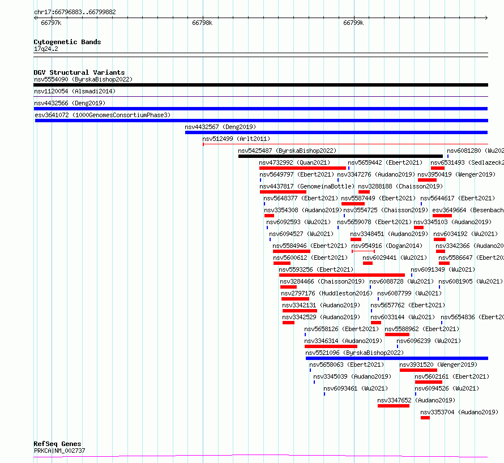504x463 pixels.
Task: Click nsv5593256 (Ebert2021) label
Action: [316, 269]
